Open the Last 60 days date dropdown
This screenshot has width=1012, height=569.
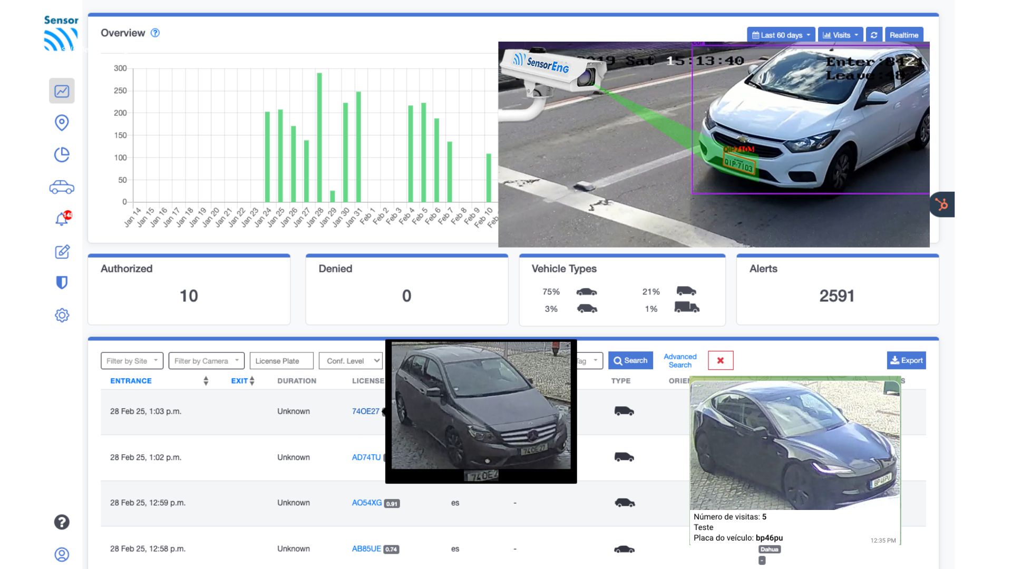pyautogui.click(x=781, y=35)
